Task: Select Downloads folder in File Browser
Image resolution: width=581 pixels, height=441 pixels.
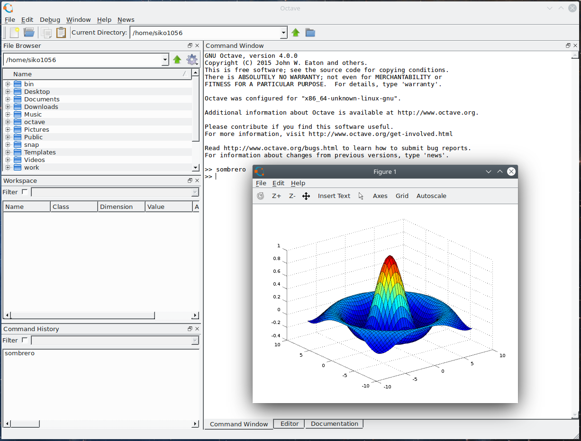Action: pyautogui.click(x=41, y=107)
